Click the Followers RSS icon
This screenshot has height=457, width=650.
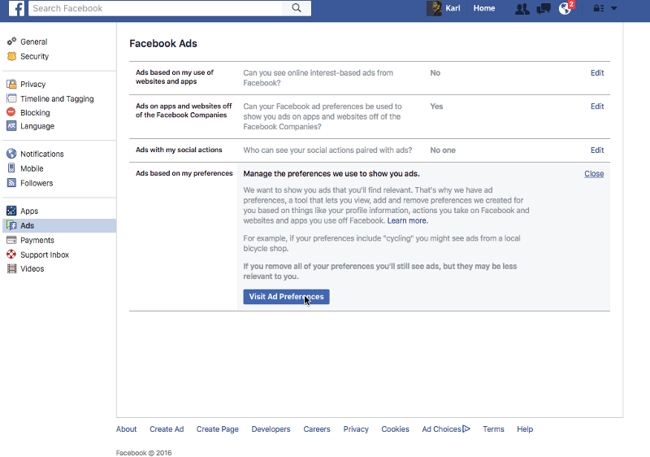[11, 182]
